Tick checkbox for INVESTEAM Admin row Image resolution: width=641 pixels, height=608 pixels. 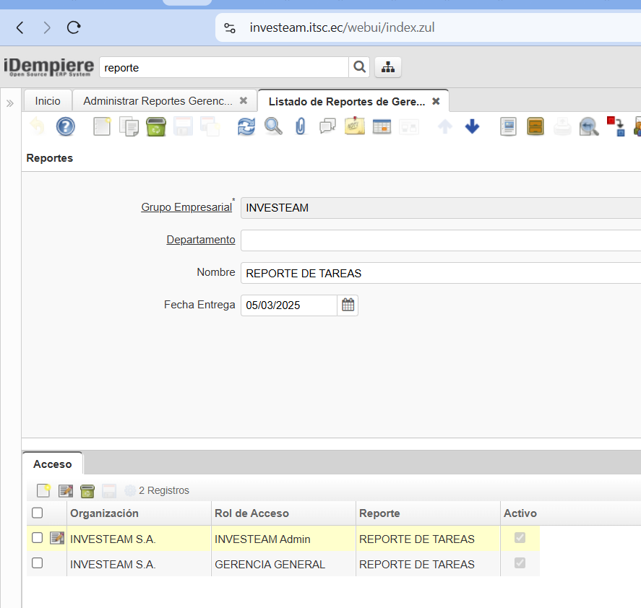pos(38,538)
